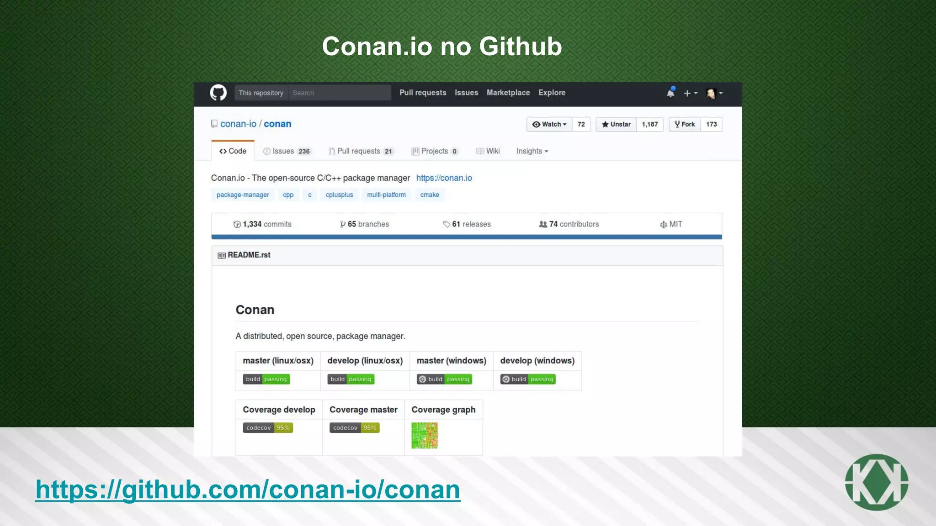
Task: Open master (windows) build passing badge
Action: tap(444, 379)
